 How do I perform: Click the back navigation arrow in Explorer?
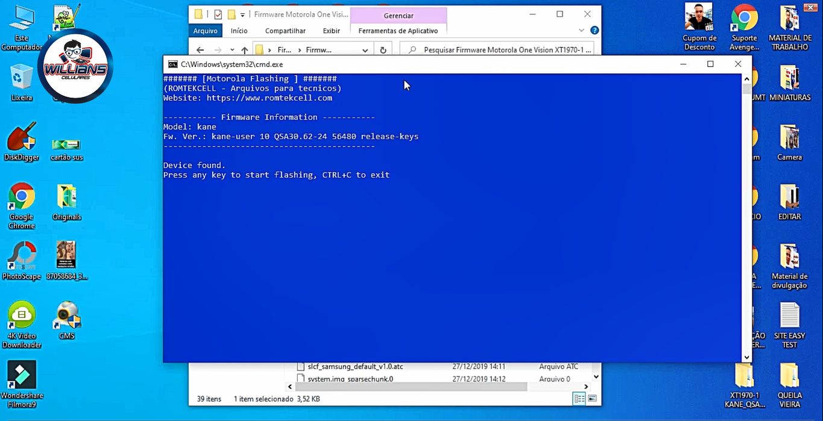200,50
